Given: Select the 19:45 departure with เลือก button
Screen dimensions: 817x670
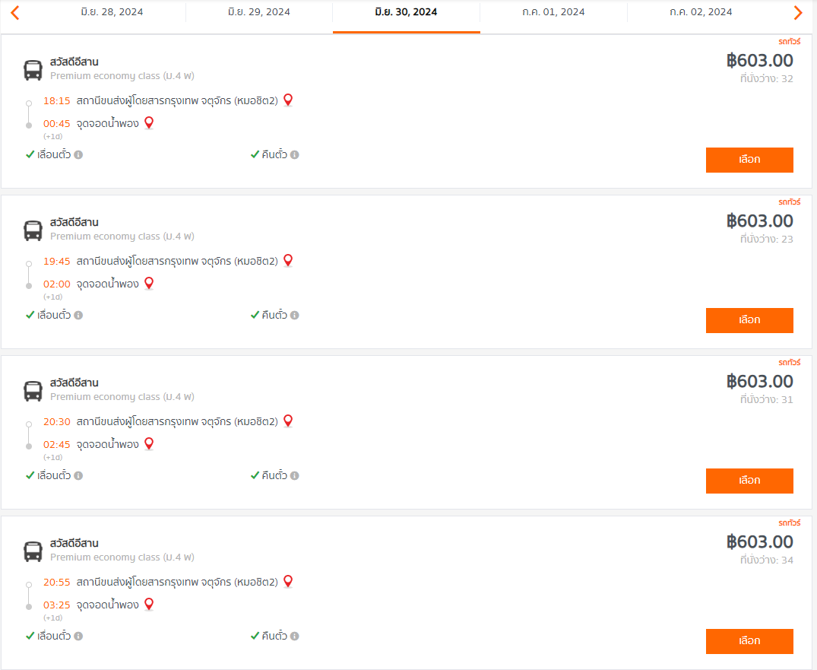Looking at the screenshot, I should click(x=749, y=320).
